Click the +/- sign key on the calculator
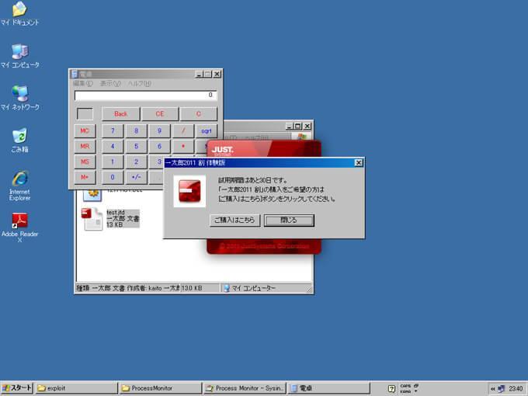The image size is (528, 396). (136, 177)
